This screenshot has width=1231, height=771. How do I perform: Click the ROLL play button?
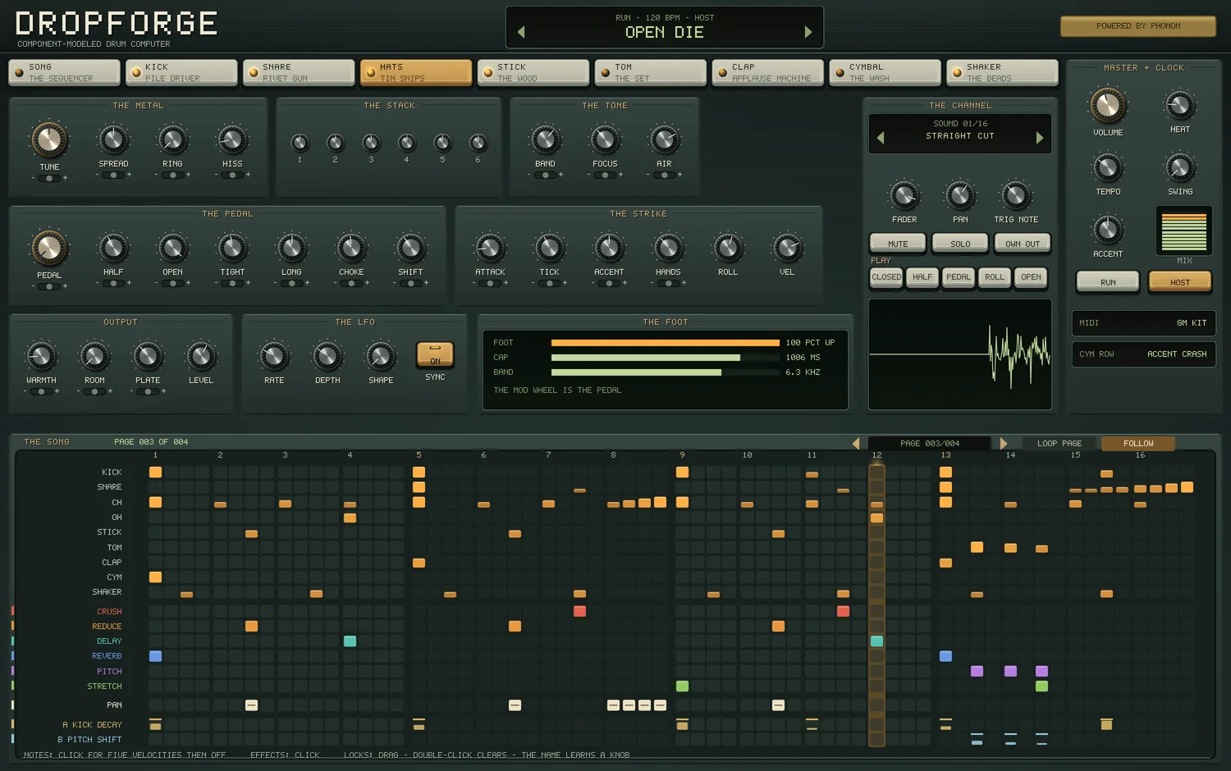[995, 277]
